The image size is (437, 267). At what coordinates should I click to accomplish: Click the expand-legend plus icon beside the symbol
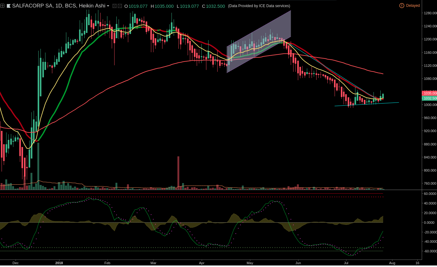tap(2, 6)
